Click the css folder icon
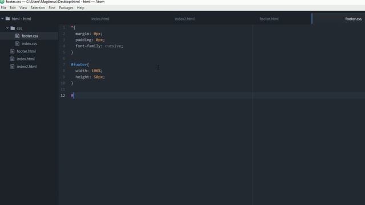Image resolution: width=365 pixels, height=205 pixels. 13,28
